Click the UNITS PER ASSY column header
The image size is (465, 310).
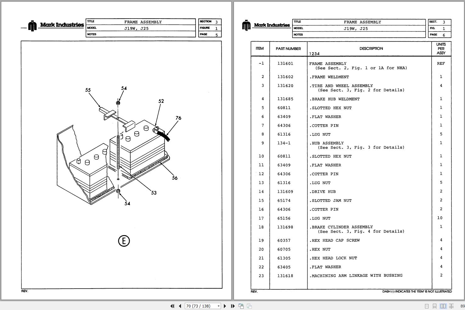click(x=441, y=49)
